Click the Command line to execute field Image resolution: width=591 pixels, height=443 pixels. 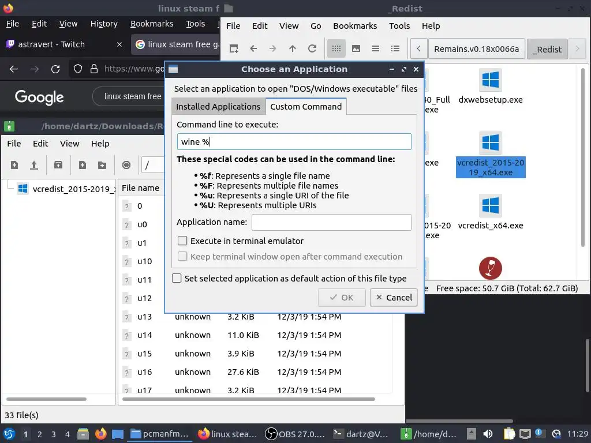pos(294,142)
